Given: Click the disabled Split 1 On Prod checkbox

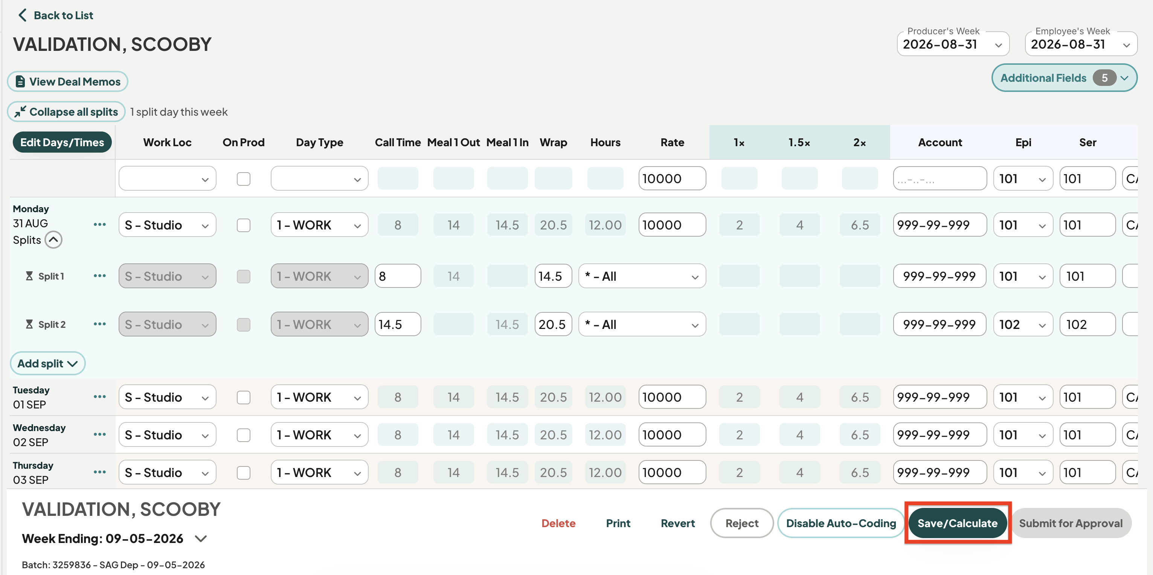Looking at the screenshot, I should [244, 276].
